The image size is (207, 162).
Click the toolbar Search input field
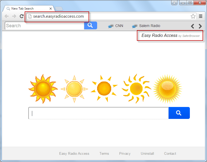[44, 26]
